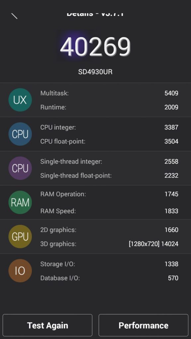Tap the yellow GPU category icon

coord(20,236)
